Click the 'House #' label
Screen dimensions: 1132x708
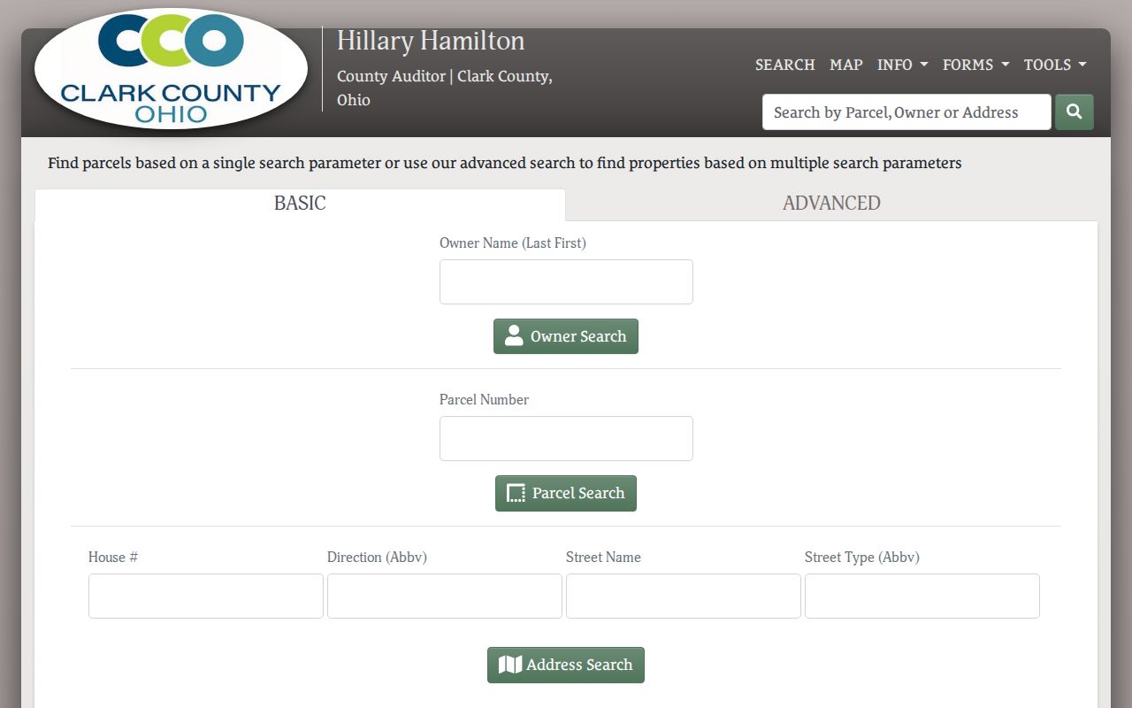[x=113, y=557]
